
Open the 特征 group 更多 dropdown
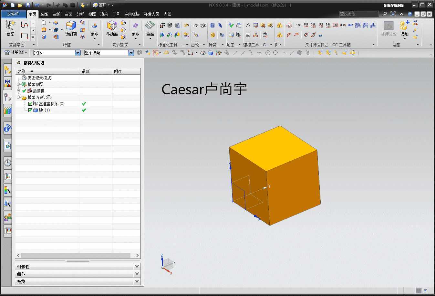[x=94, y=30]
